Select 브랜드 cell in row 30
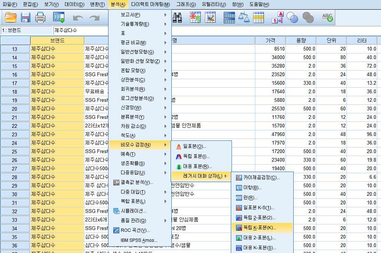Screen dimensions: 381x253 point(57,194)
